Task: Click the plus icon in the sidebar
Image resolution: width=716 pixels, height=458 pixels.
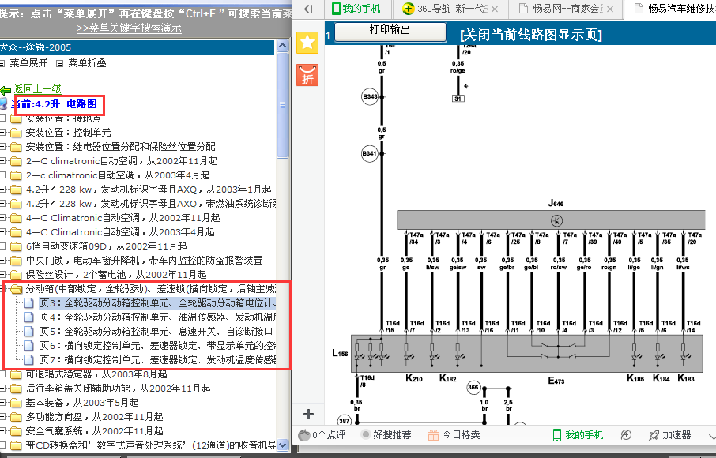Action: tap(308, 415)
